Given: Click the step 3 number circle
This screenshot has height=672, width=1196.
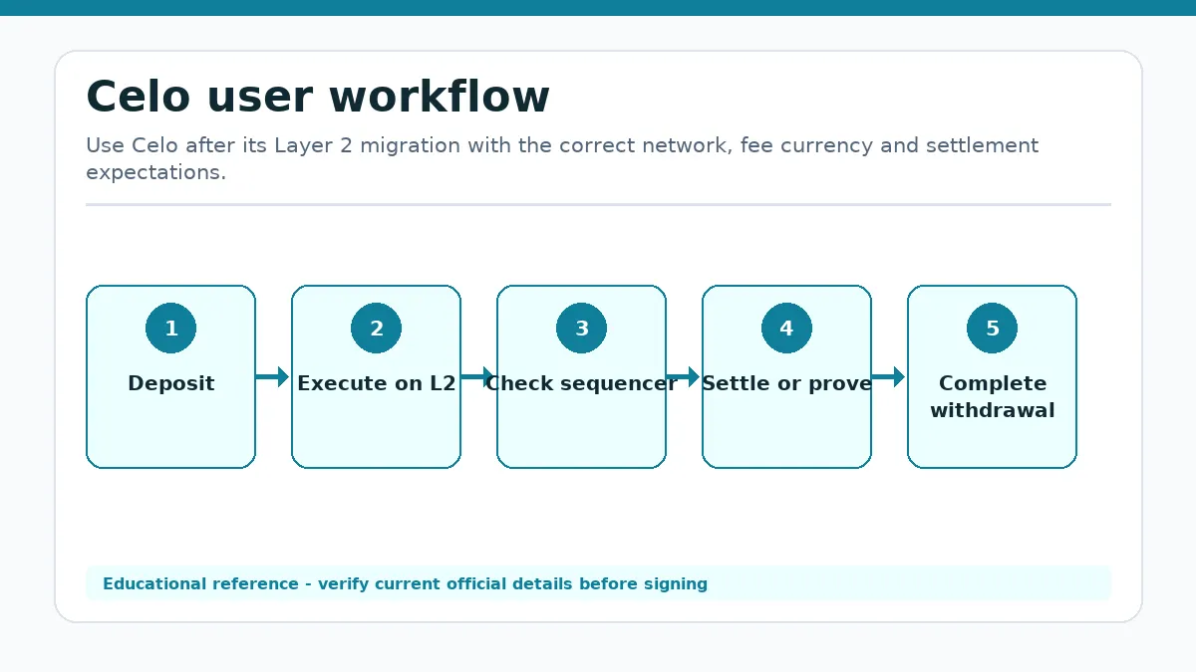Looking at the screenshot, I should point(581,329).
